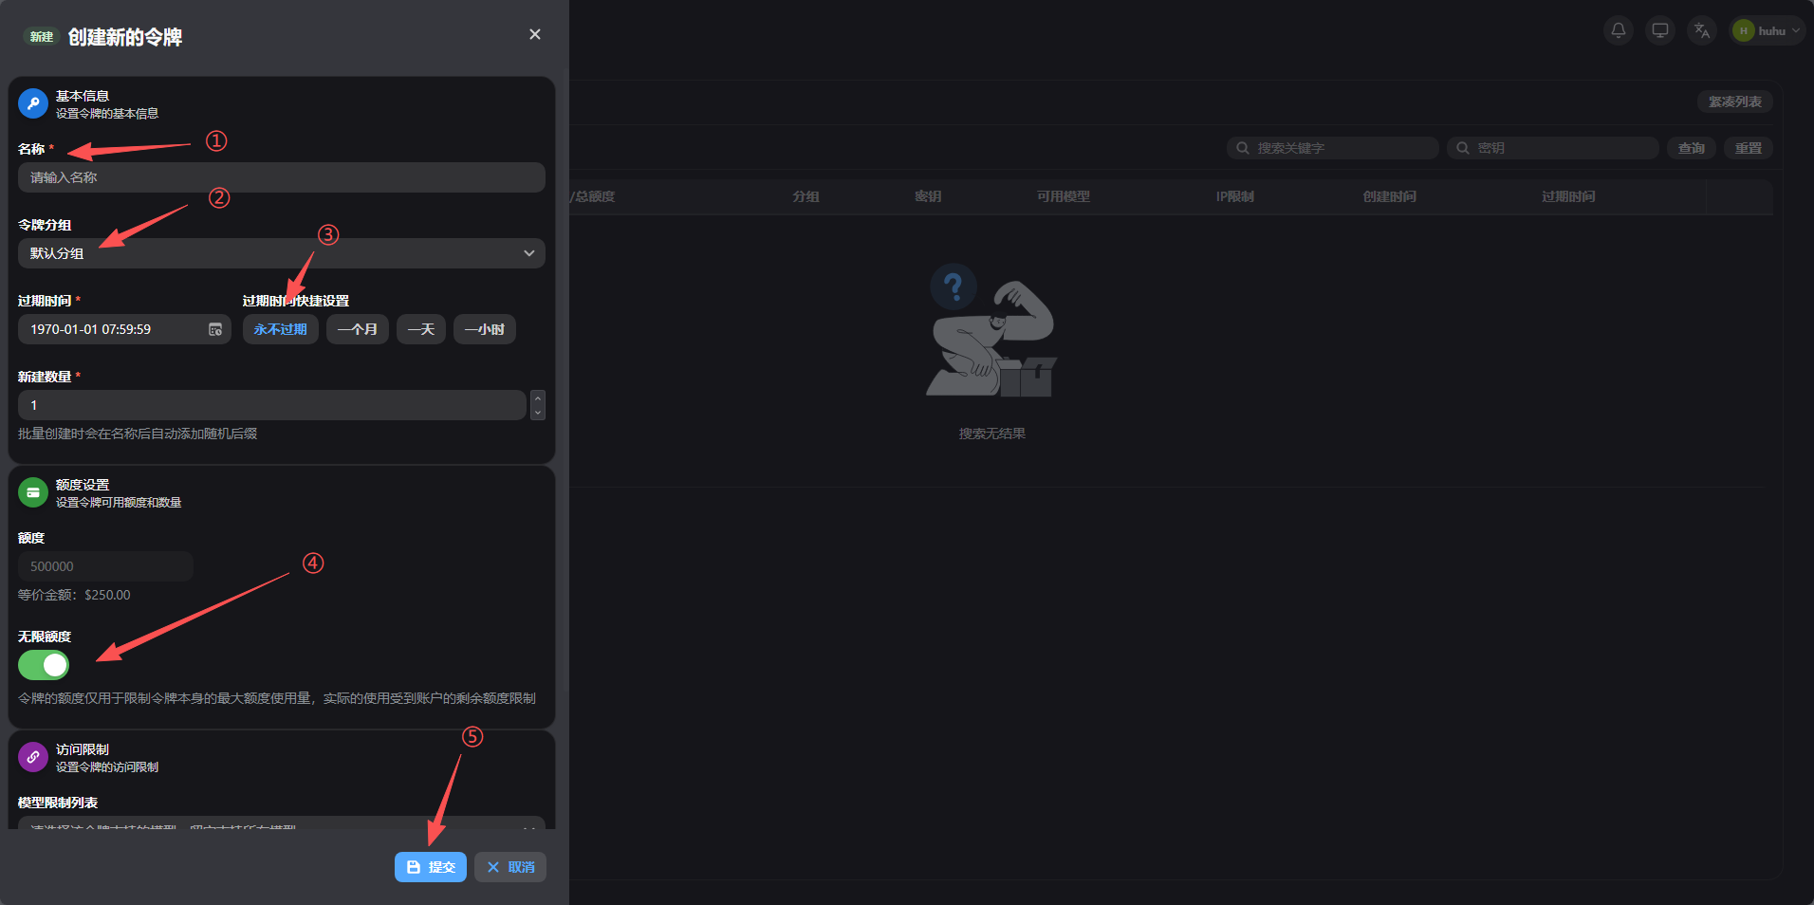Click the 名称 name input field
The image size is (1814, 905).
coord(281,177)
